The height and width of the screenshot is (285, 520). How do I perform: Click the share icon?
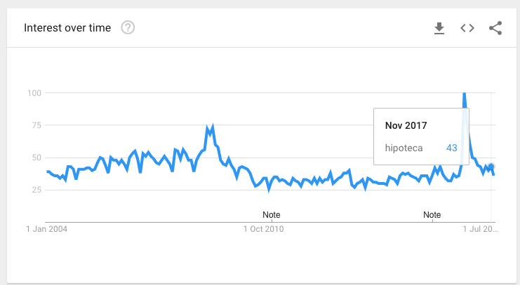point(495,28)
